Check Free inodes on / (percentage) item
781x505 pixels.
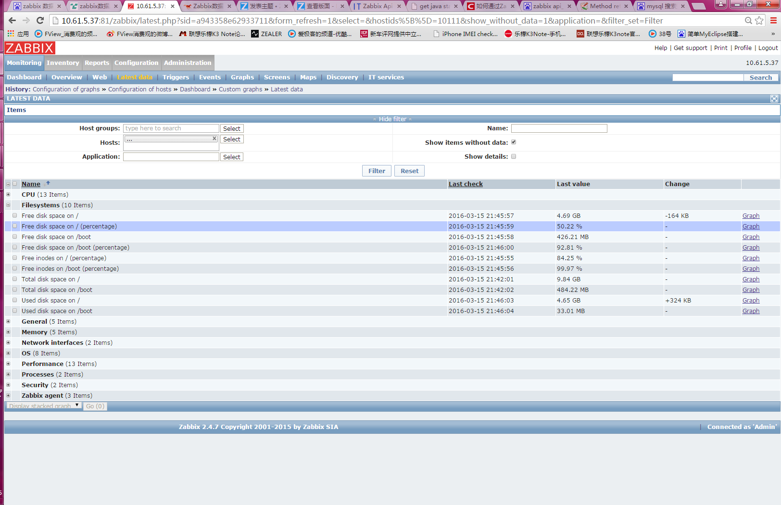[x=15, y=258]
